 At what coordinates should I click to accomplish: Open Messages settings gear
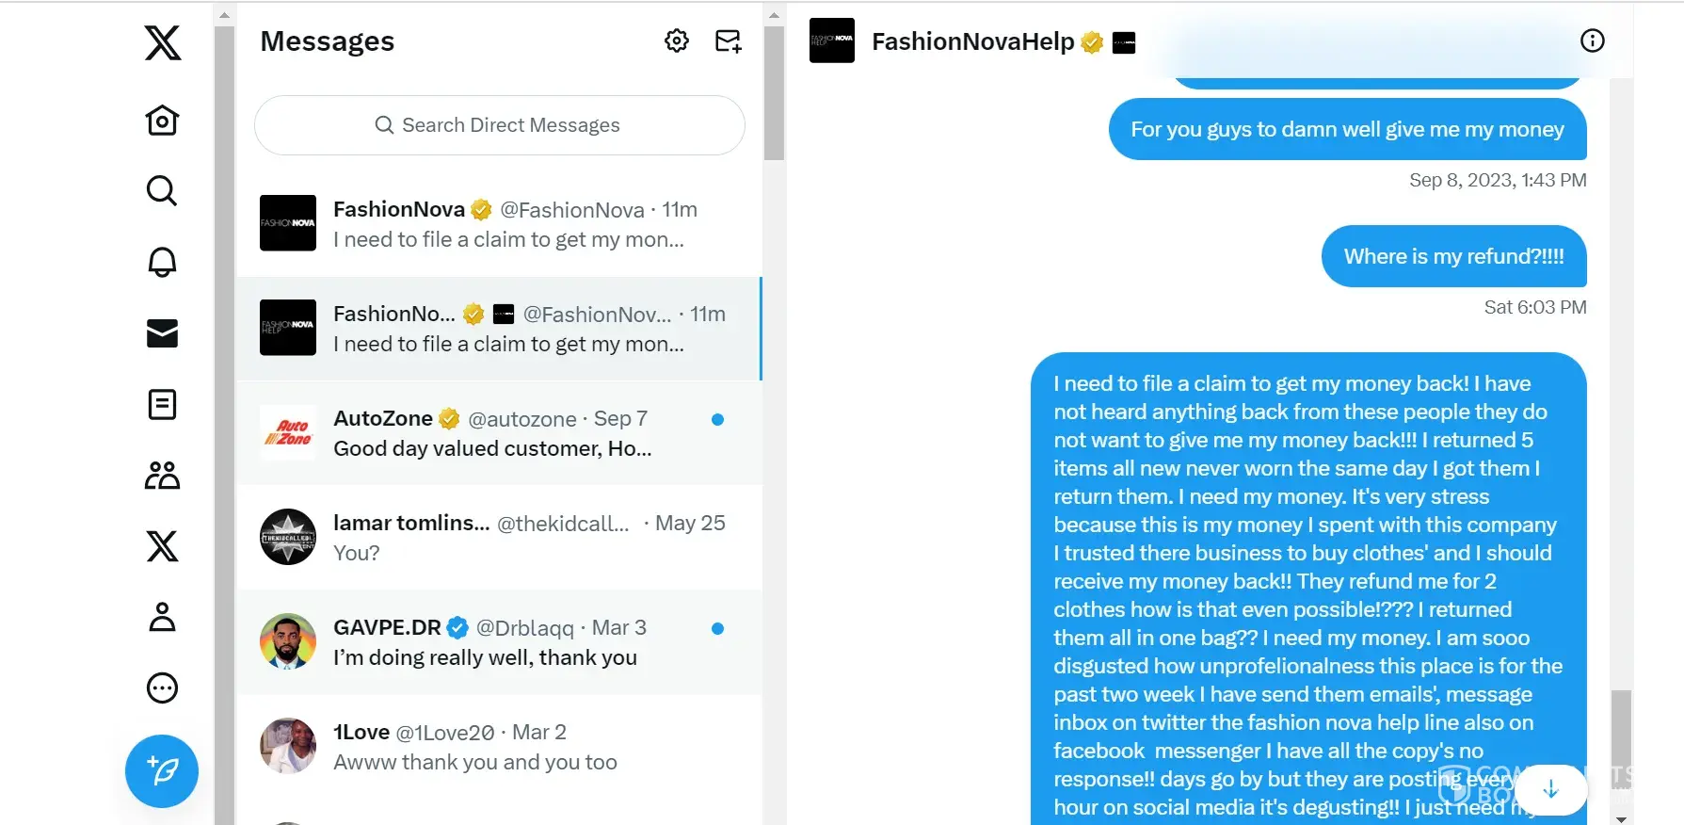tap(677, 40)
